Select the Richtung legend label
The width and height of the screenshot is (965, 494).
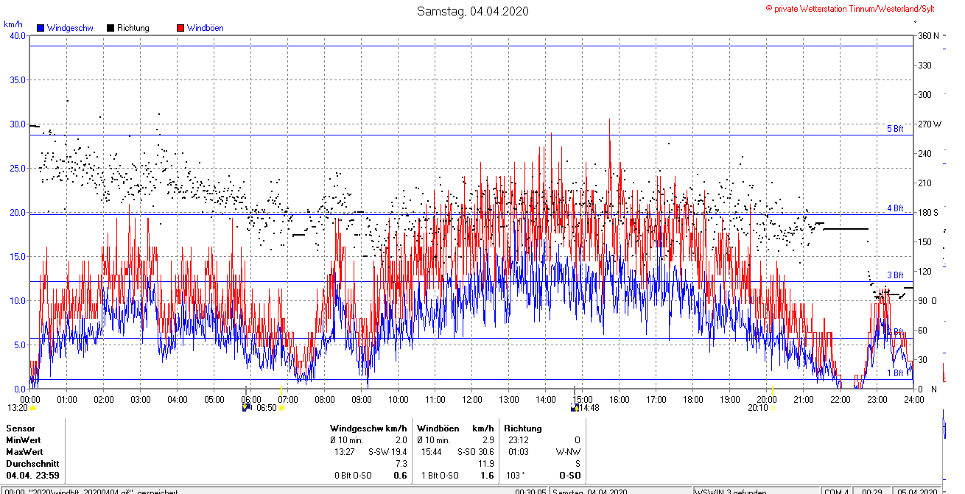point(133,28)
